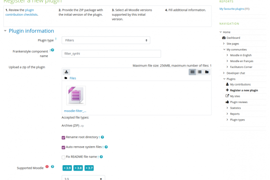Expand Facilitators Corner node
The width and height of the screenshot is (270, 180).
(x=227, y=67)
